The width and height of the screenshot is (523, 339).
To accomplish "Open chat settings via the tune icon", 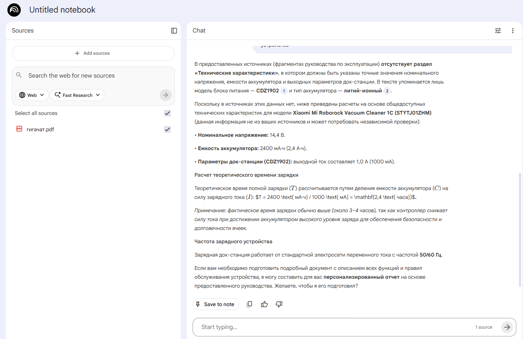I will [498, 31].
